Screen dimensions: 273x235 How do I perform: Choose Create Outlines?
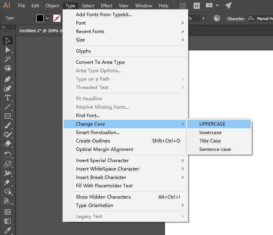pyautogui.click(x=125, y=141)
